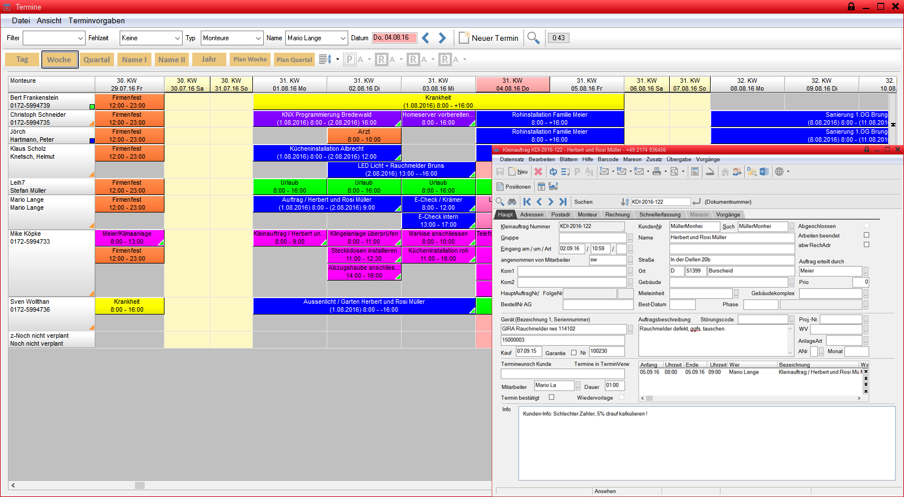
Task: Click the row spacing icon beside Plan Quartal
Action: point(325,59)
